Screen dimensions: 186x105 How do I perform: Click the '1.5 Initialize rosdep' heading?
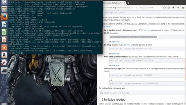[x=112, y=99]
